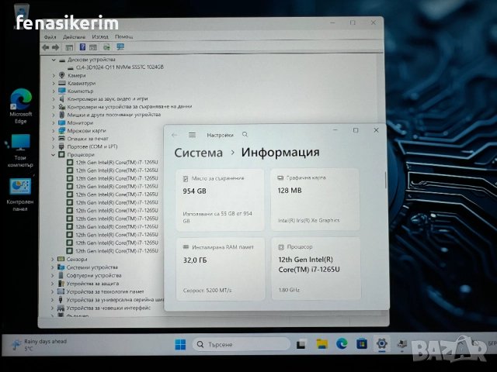
Task: Open the Действие menu
Action: [75, 36]
